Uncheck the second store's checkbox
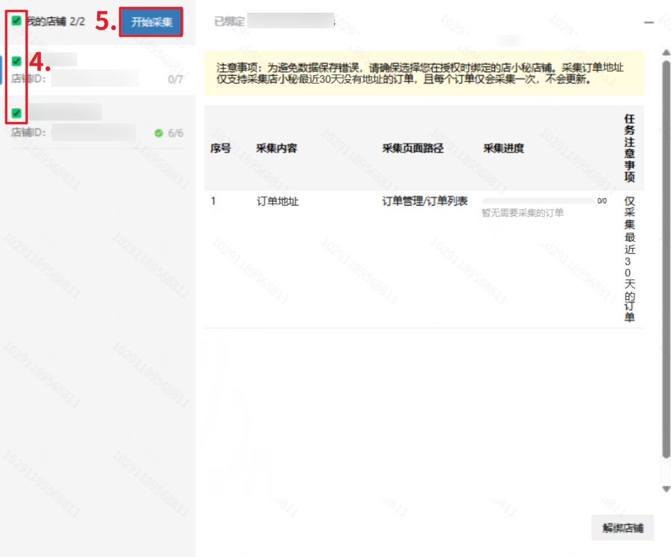This screenshot has width=671, height=557. [x=17, y=113]
